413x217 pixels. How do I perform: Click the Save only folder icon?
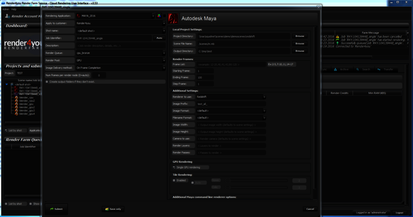pyautogui.click(x=106, y=209)
